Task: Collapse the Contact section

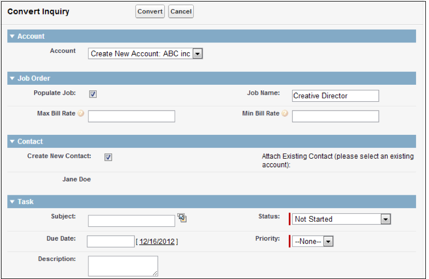Action: (x=12, y=142)
